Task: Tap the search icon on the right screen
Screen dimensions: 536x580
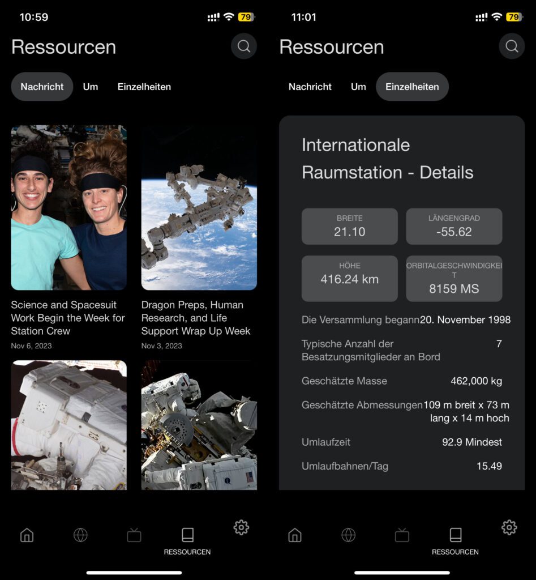Action: pyautogui.click(x=512, y=46)
